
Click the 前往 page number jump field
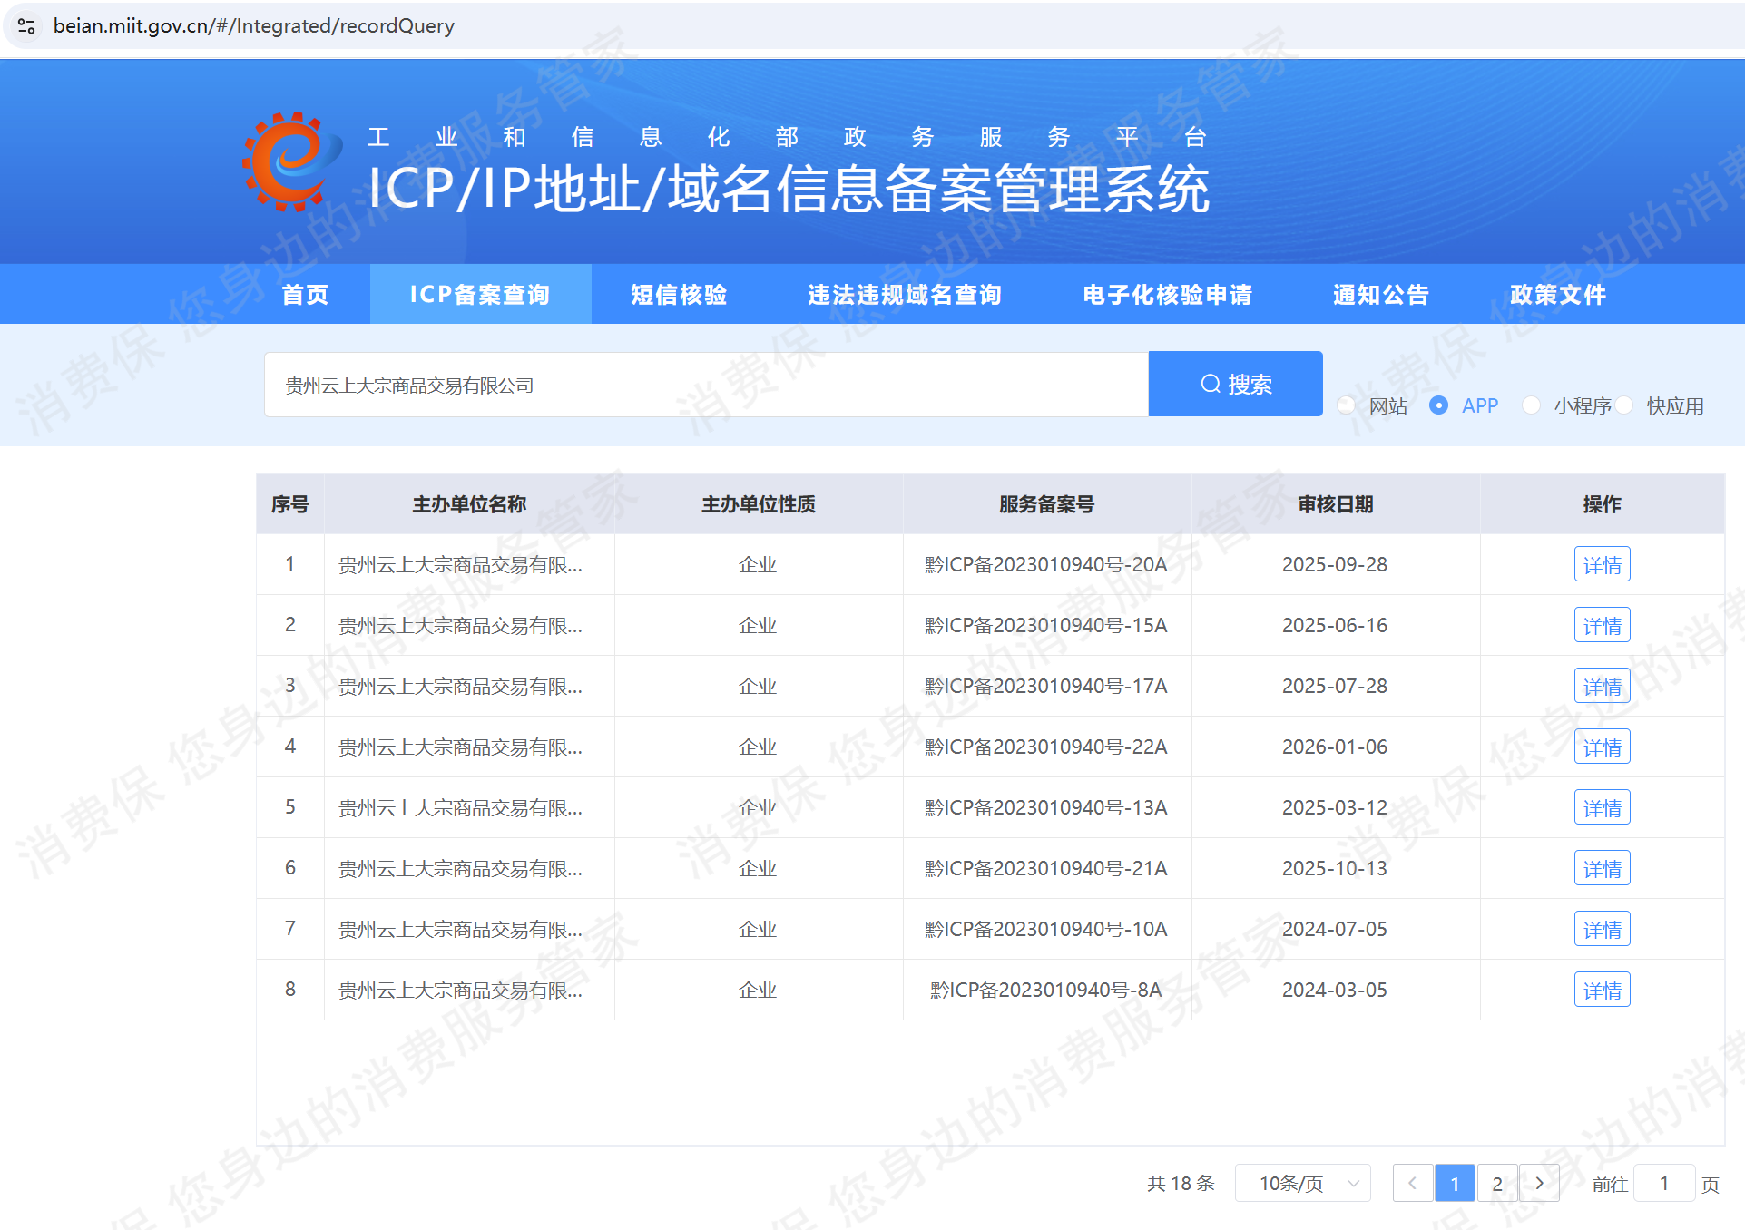[1663, 1183]
